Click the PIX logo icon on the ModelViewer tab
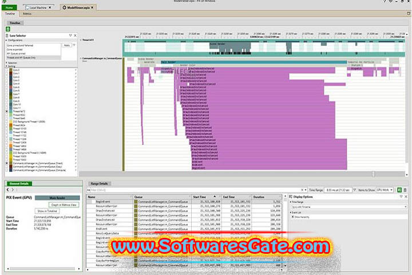Screen dimensions: 412x275 point(64,7)
